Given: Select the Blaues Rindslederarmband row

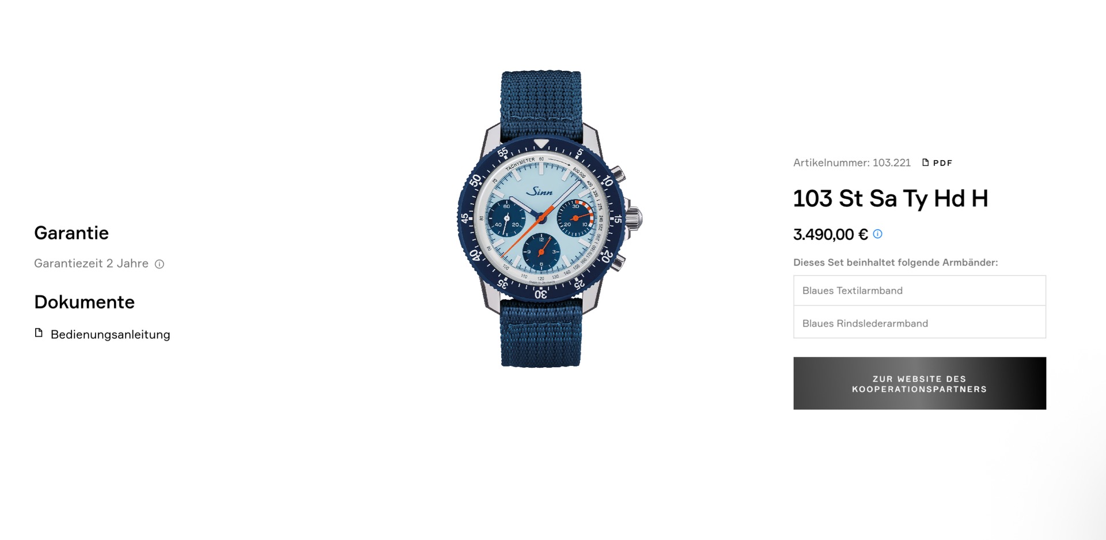Looking at the screenshot, I should 919,323.
